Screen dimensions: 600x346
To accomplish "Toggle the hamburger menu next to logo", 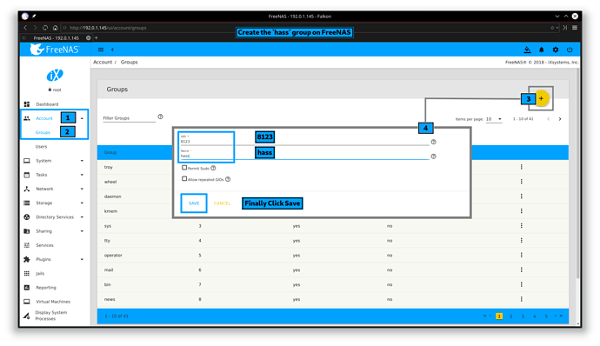I will coord(101,50).
